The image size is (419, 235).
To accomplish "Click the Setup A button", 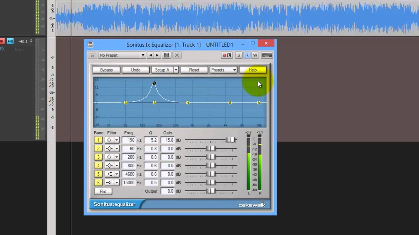I will click(x=162, y=70).
